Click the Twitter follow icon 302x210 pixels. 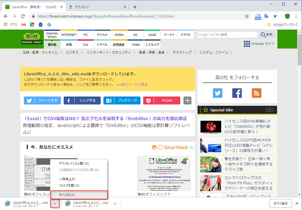(217, 93)
